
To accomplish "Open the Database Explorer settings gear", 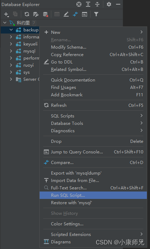I will click(109, 4).
